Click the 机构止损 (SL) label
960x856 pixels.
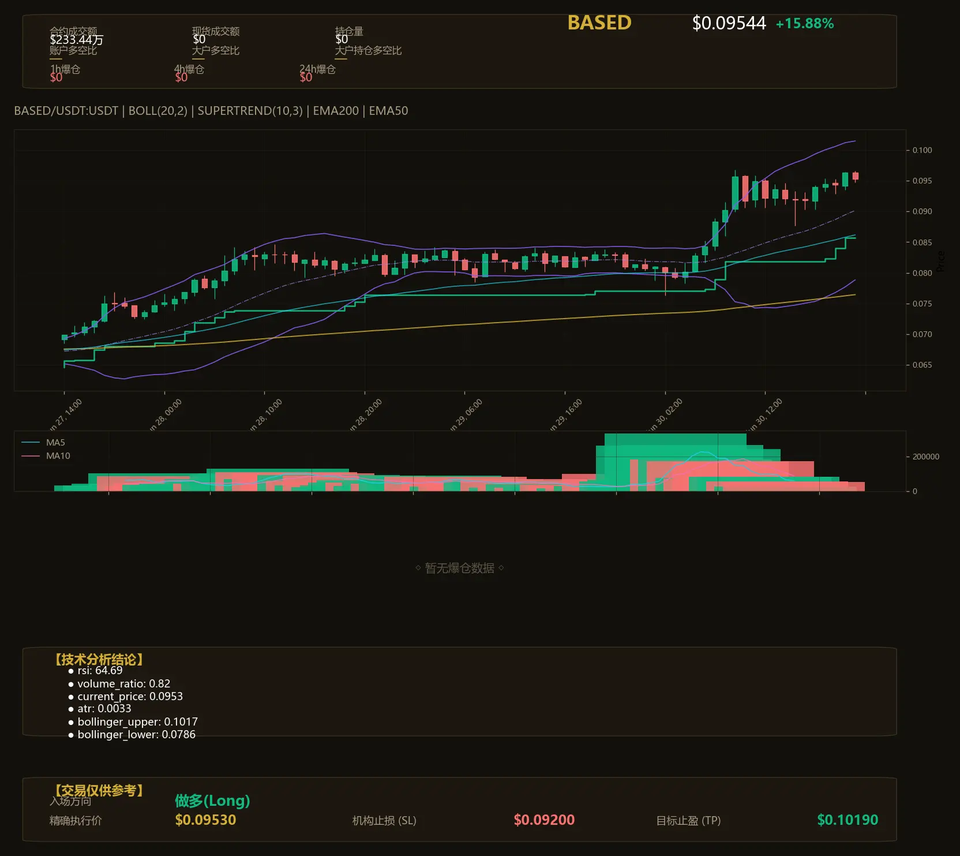[x=384, y=821]
